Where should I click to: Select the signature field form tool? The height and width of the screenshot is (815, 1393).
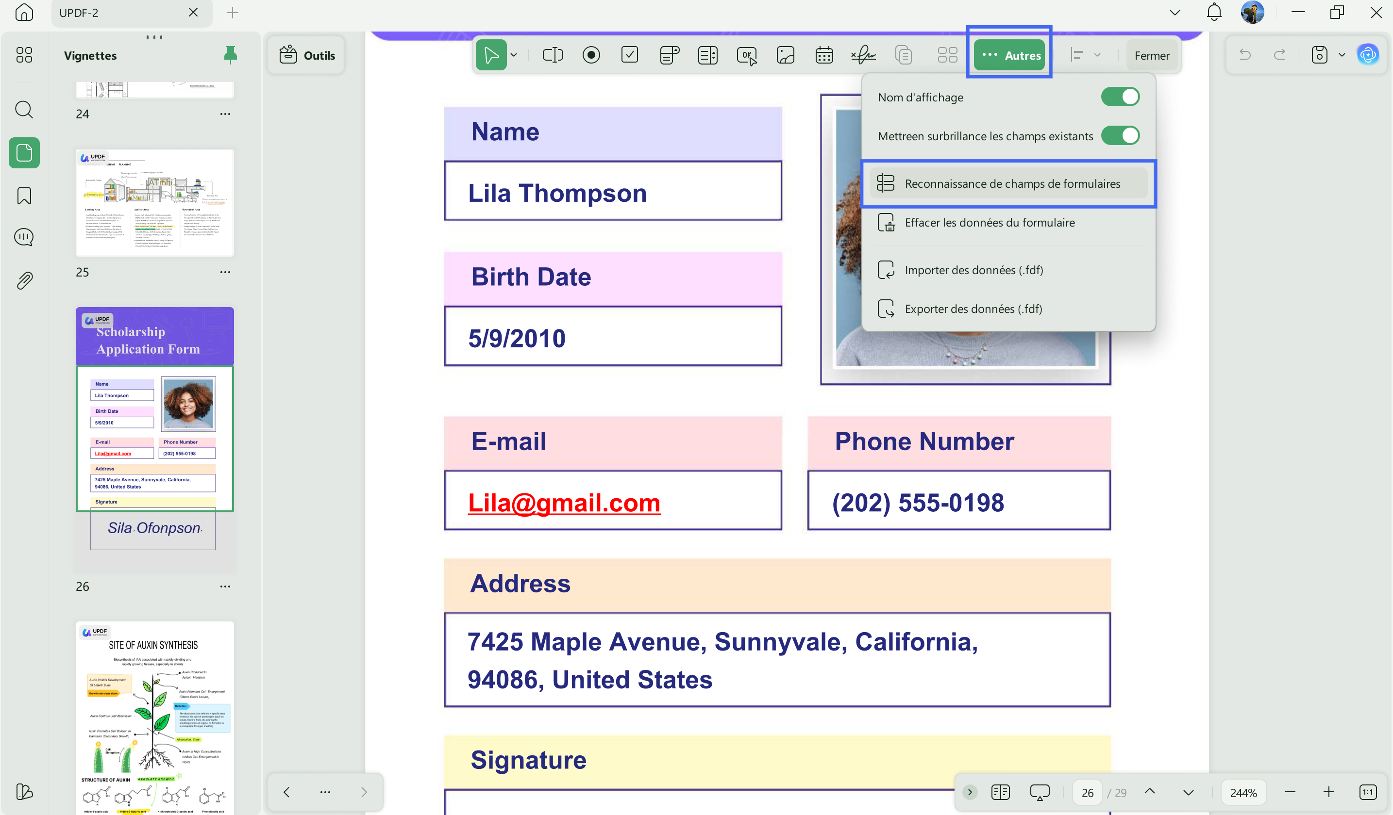point(863,55)
